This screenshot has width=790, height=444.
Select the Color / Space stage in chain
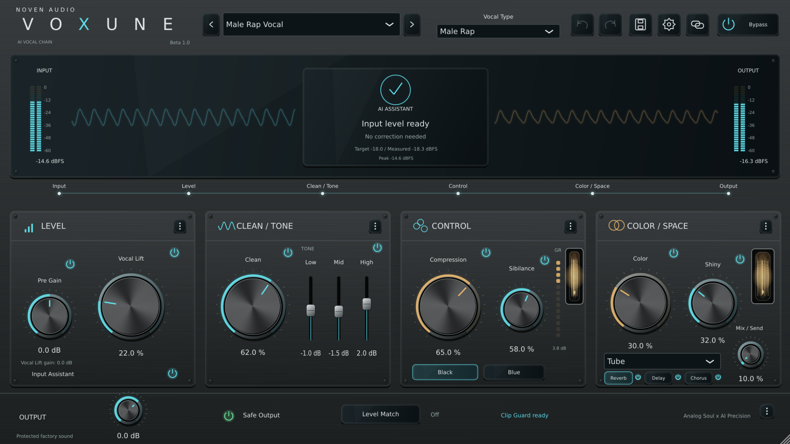tap(592, 189)
